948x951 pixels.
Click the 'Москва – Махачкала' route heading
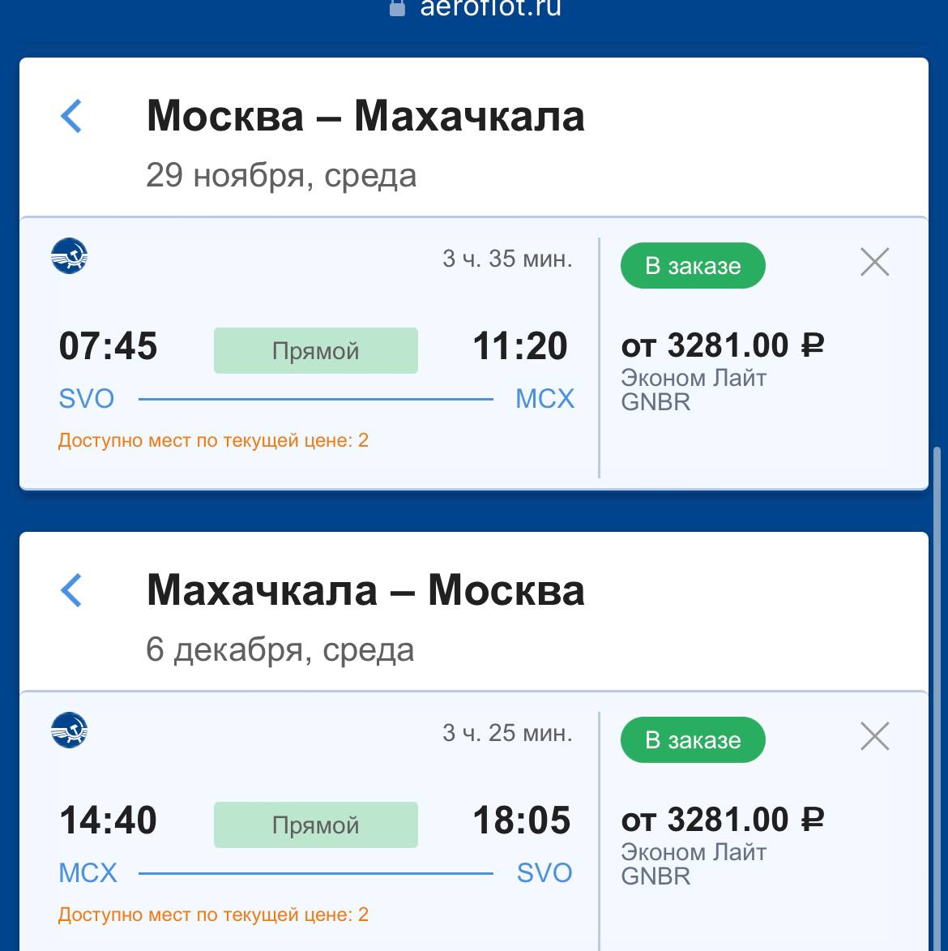[365, 116]
